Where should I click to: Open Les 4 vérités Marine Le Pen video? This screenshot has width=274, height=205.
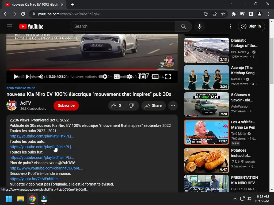tap(206, 132)
